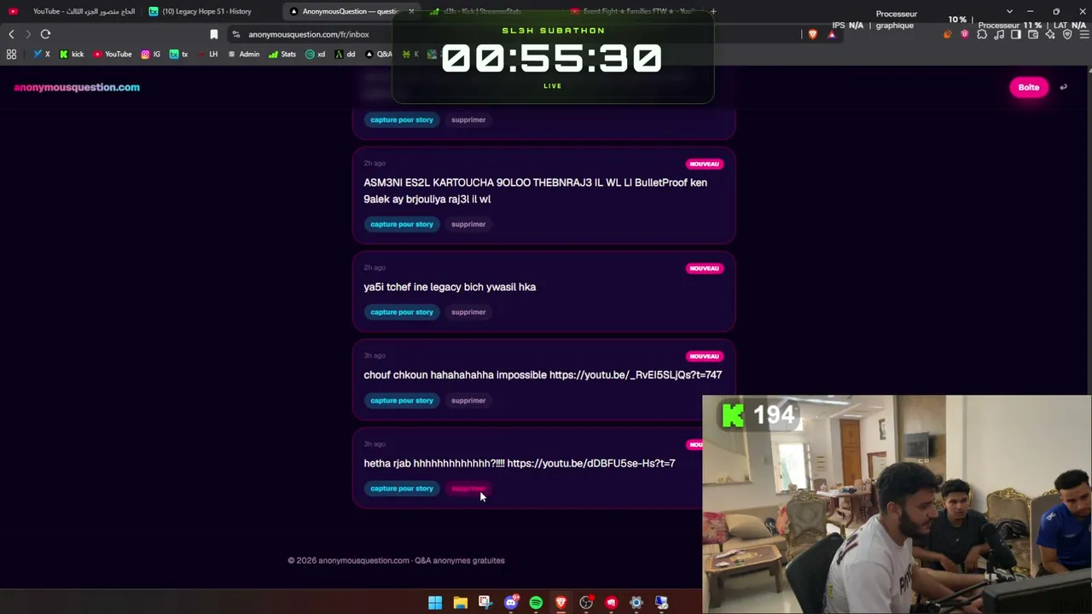Open OBS Studio from the taskbar
The width and height of the screenshot is (1092, 614).
pos(586,603)
